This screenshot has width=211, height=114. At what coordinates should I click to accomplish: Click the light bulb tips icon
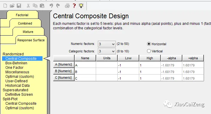pos(81,6)
